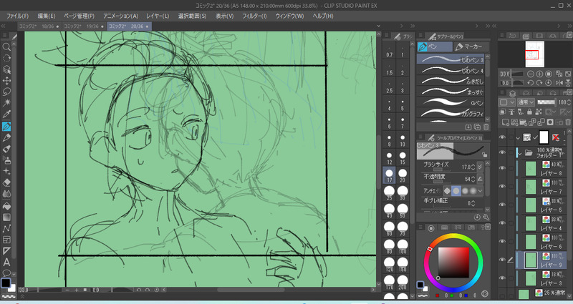Choose brush size 25 preset
Screen dimensions: 573x304
coord(389,193)
